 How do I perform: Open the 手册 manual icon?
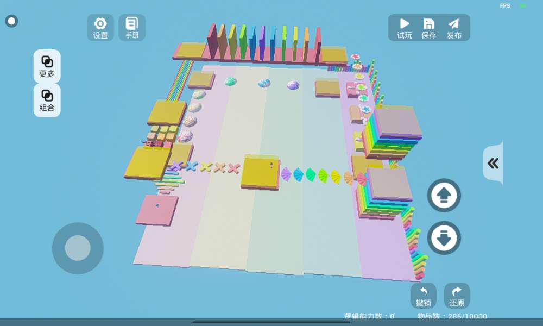(x=132, y=28)
